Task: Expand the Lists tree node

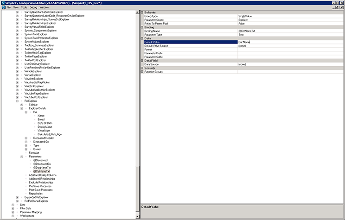Action: pos(13,205)
